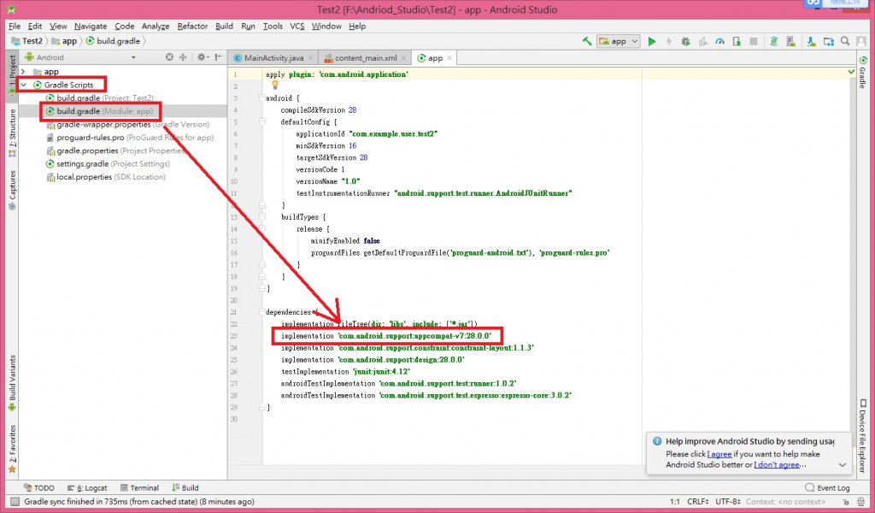Viewport: 875px width, 513px height.
Task: Click the user avatar icon in toolbar
Action: 861,41
